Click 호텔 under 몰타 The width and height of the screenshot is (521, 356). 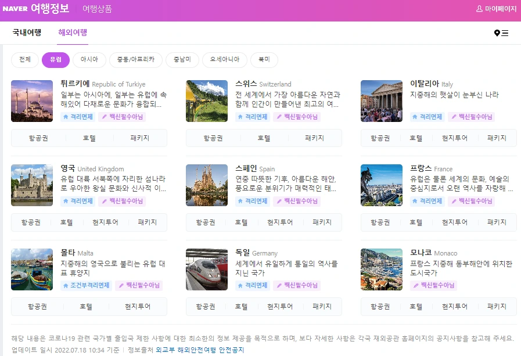point(86,307)
